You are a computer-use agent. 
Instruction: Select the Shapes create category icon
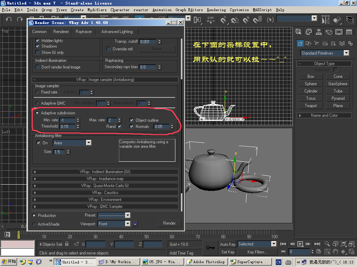click(308, 43)
